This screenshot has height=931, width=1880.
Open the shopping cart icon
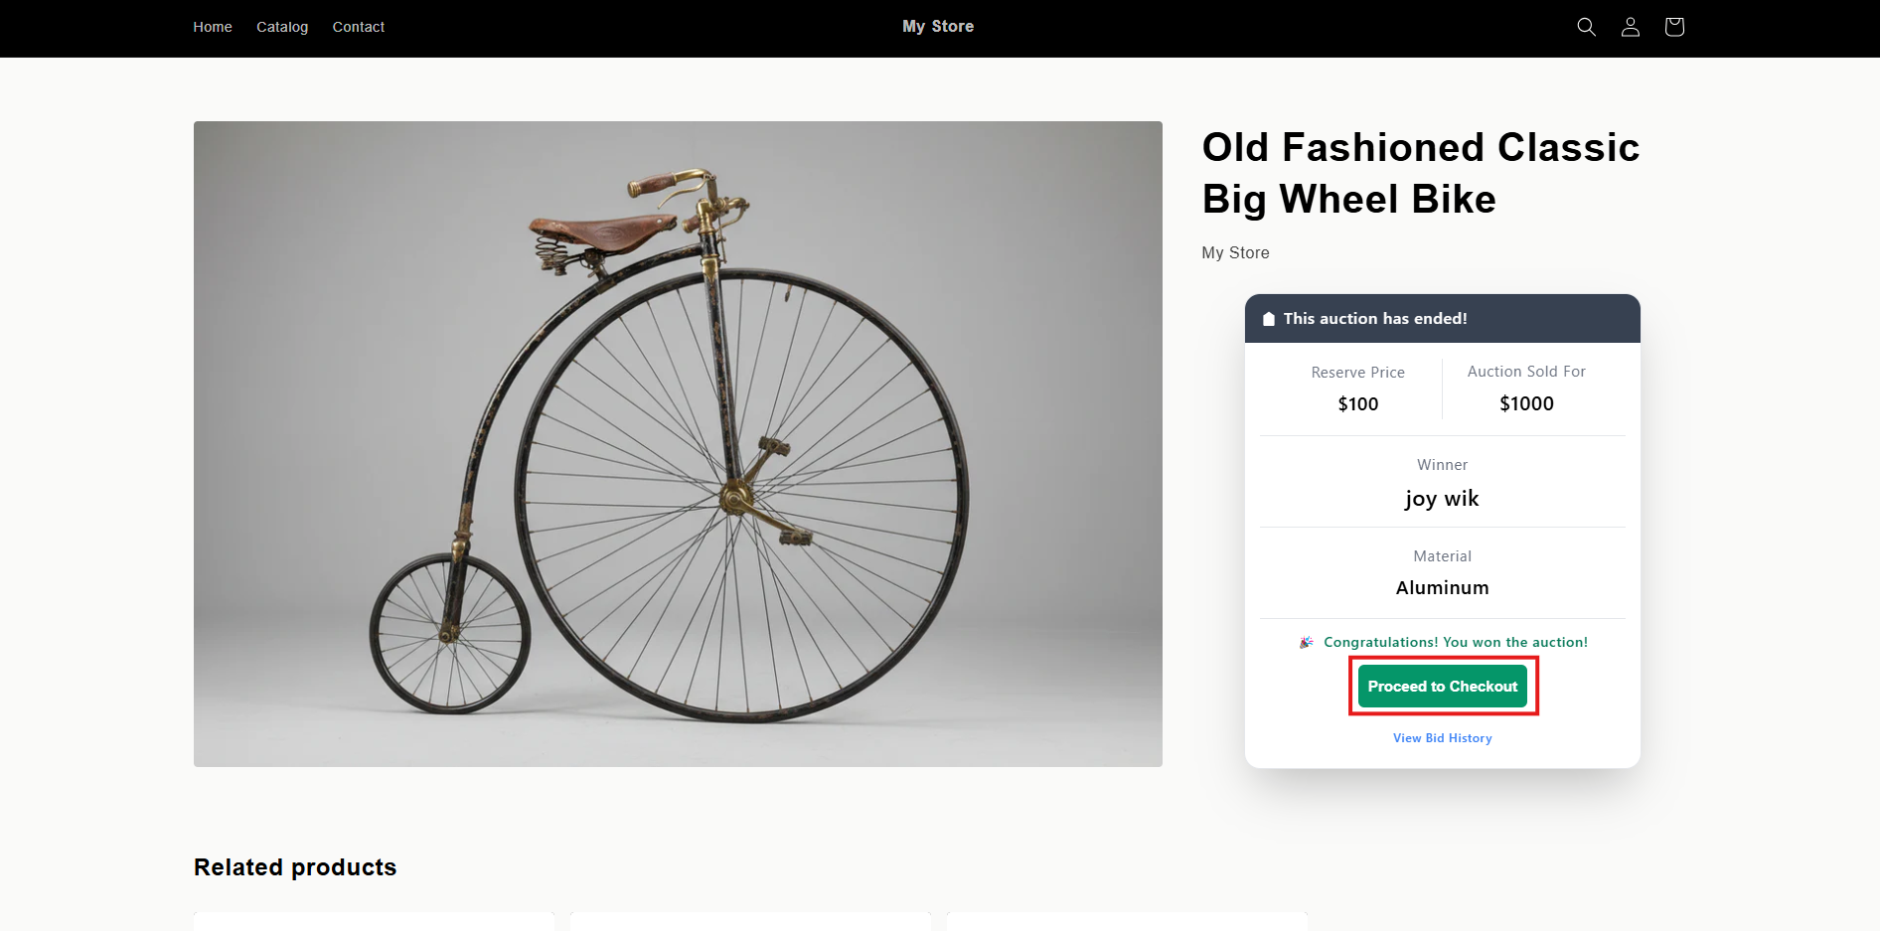click(1674, 27)
